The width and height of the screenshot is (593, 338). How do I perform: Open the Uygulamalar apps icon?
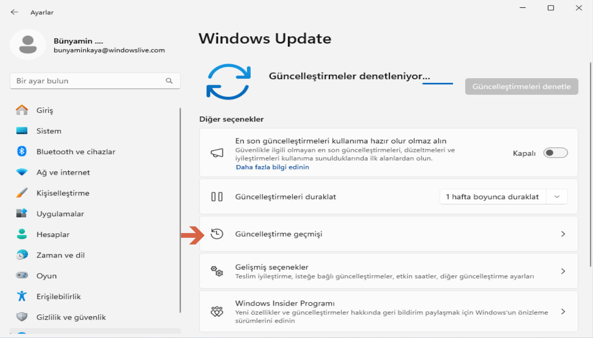tap(22, 214)
